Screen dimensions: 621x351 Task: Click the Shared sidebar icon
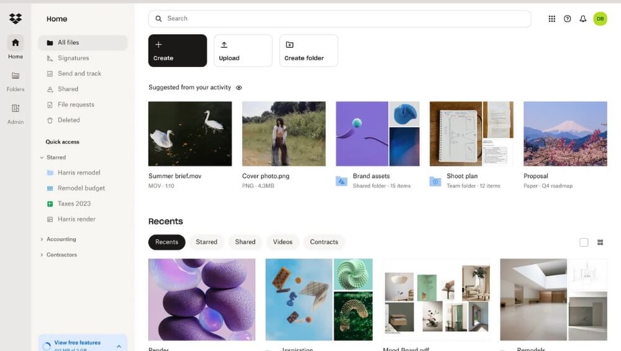click(x=50, y=89)
